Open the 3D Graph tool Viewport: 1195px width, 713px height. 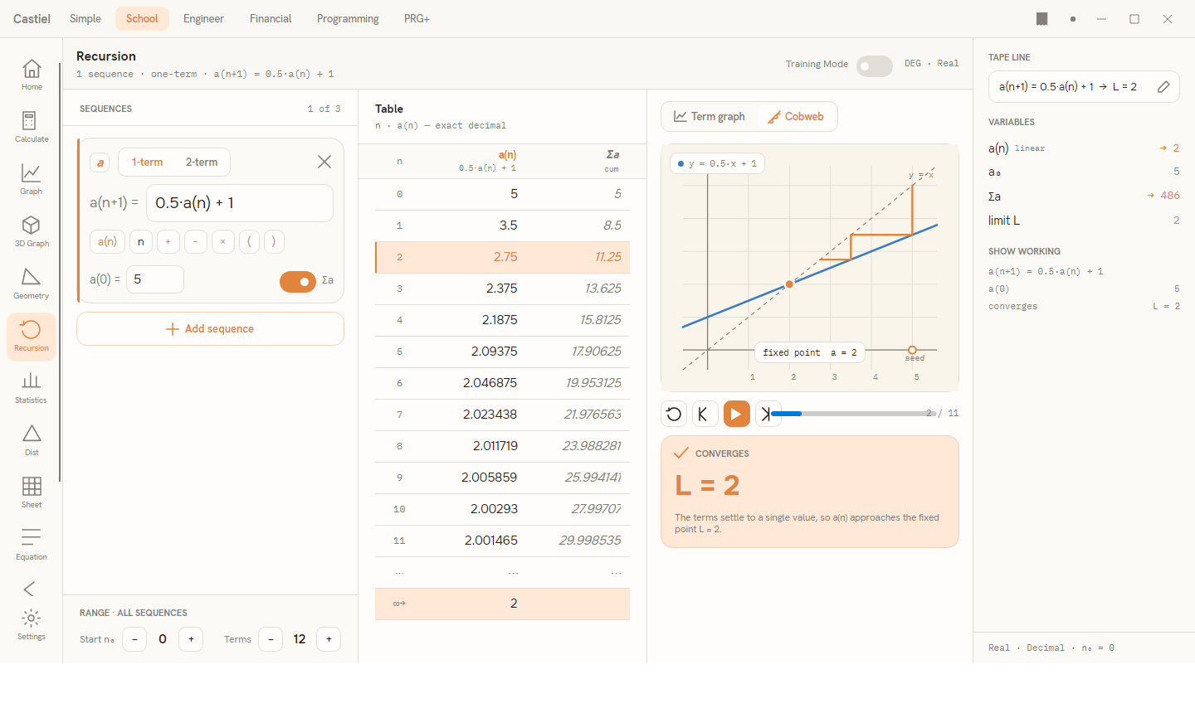32,231
